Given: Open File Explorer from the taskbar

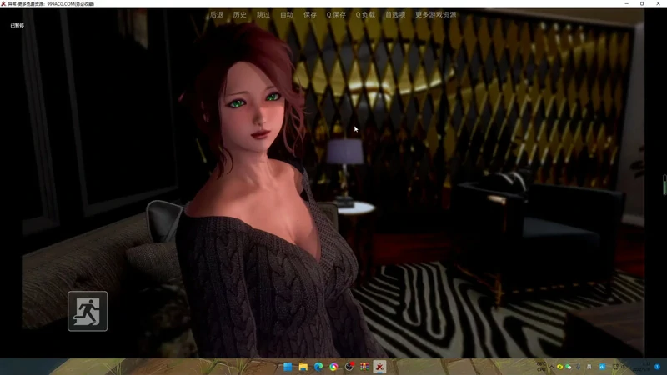Looking at the screenshot, I should tap(303, 367).
